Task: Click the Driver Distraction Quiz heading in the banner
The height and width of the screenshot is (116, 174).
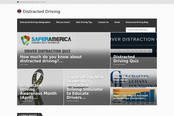Action: tap(47, 51)
